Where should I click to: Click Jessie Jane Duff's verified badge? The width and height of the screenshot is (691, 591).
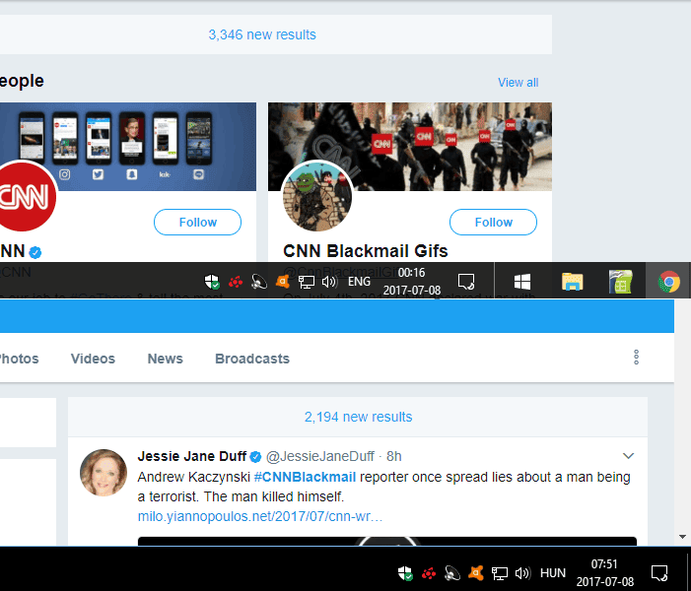coord(255,457)
